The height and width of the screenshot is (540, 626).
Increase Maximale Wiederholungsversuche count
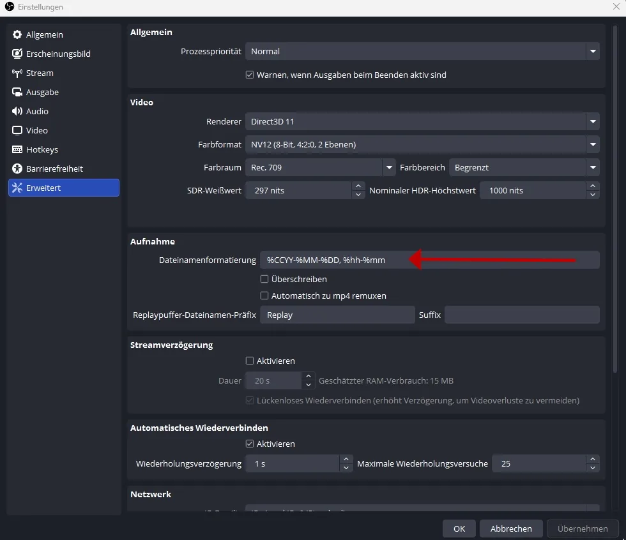click(x=593, y=460)
